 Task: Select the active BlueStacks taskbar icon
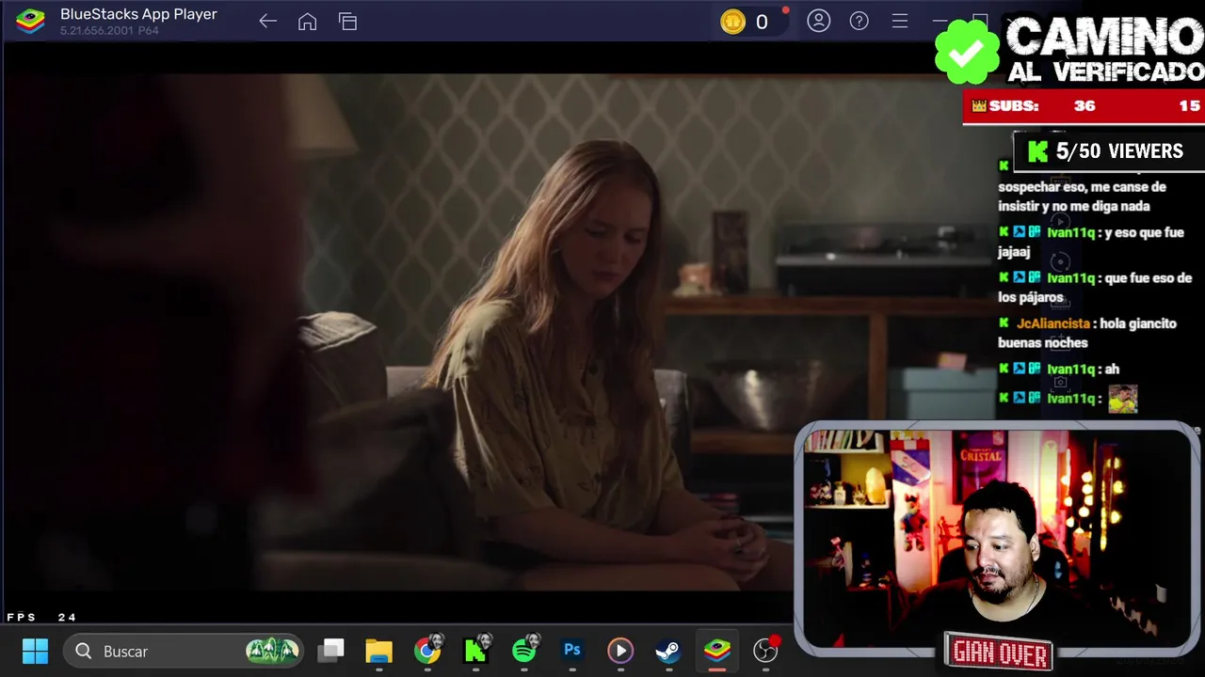tap(716, 651)
